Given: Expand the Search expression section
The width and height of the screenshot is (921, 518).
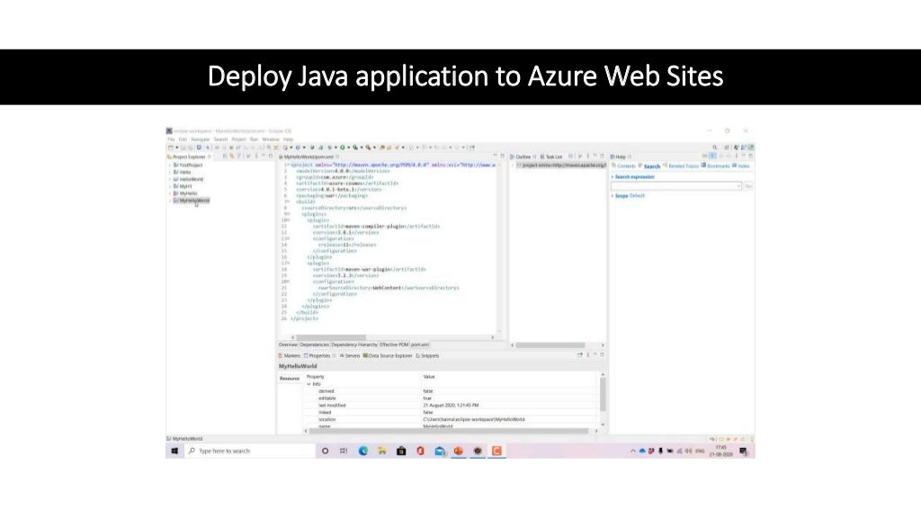Looking at the screenshot, I should [612, 177].
